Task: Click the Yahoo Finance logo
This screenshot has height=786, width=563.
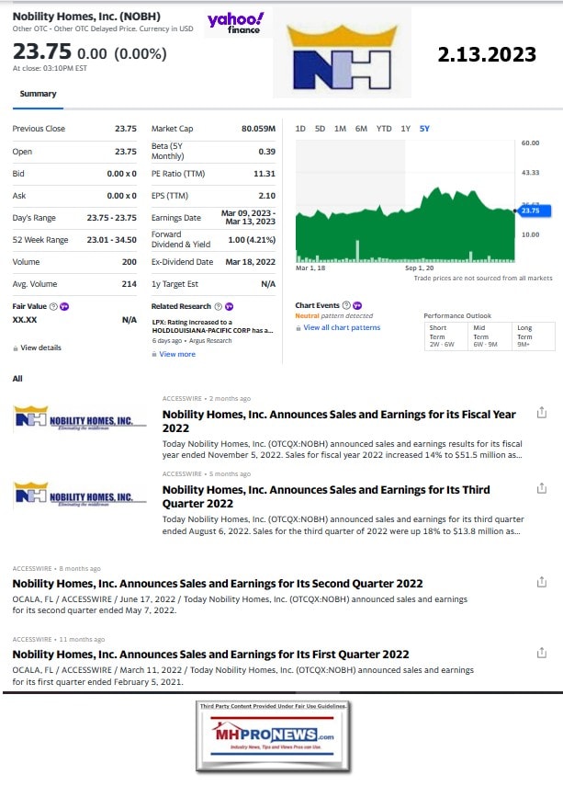Action: pos(235,23)
